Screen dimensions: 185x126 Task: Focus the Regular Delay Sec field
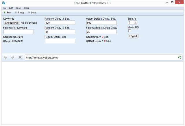pyautogui.click(x=60, y=41)
